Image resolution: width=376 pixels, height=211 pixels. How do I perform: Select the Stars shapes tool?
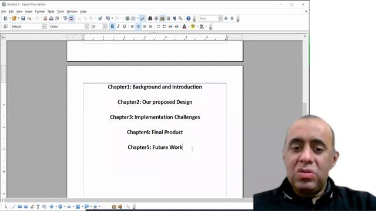click(95, 206)
